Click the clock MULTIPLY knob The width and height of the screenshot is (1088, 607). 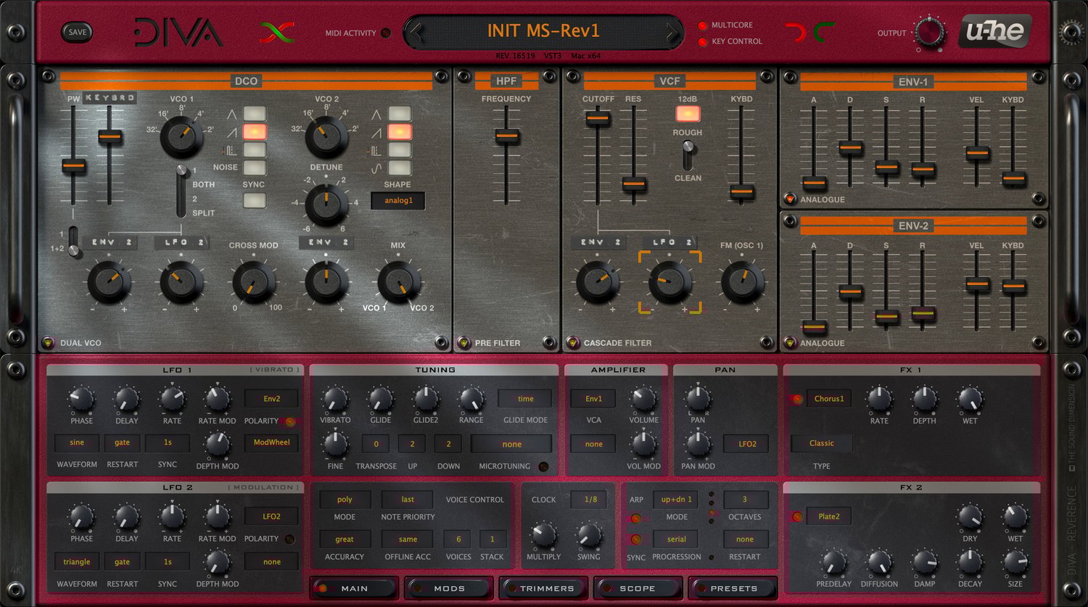(543, 536)
